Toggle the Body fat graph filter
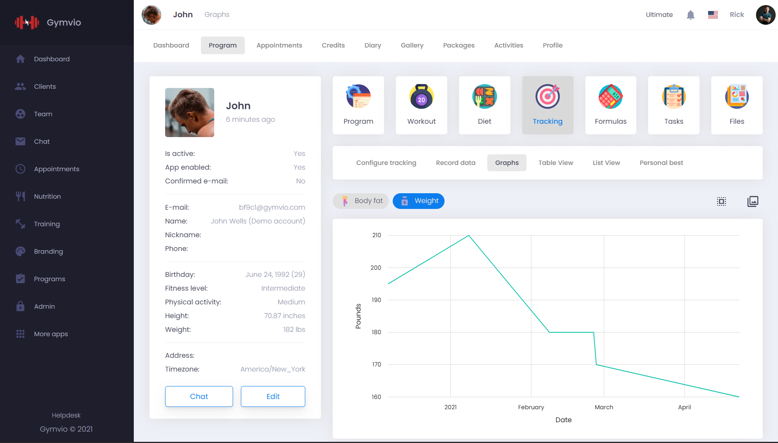 click(361, 201)
